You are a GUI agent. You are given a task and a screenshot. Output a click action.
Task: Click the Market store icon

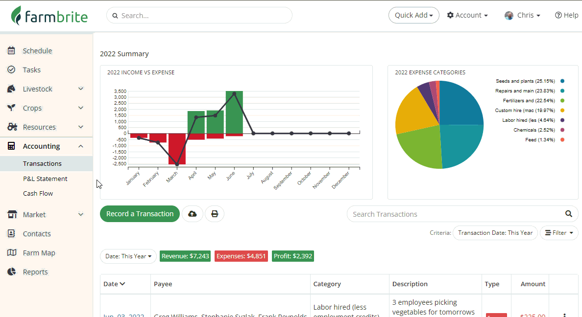coord(12,214)
